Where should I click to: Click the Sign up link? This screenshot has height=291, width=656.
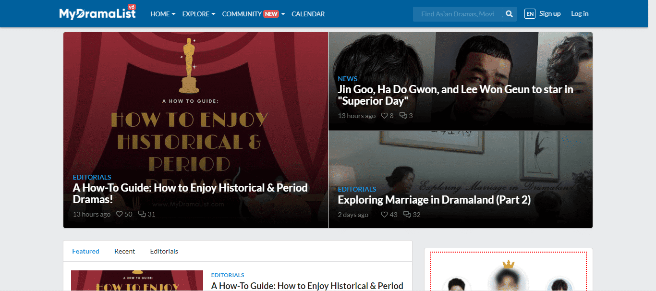tap(550, 13)
